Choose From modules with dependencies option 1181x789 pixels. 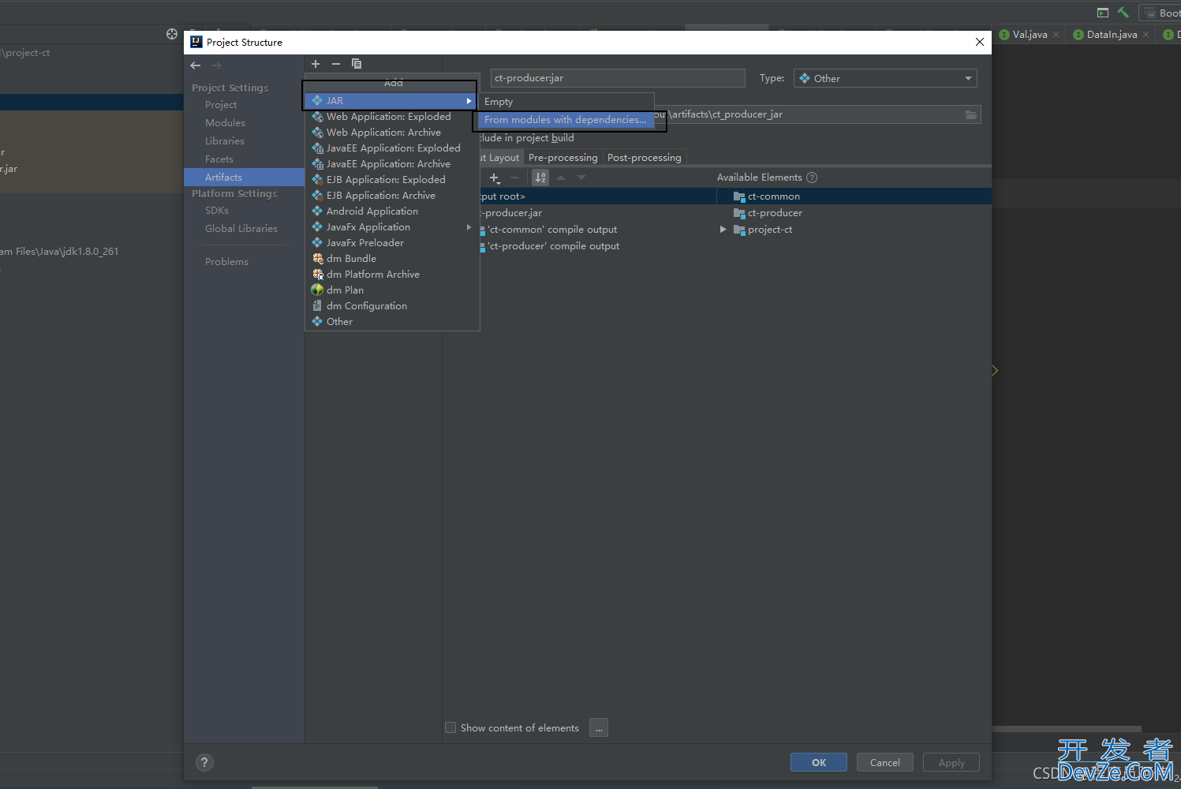[x=566, y=120]
